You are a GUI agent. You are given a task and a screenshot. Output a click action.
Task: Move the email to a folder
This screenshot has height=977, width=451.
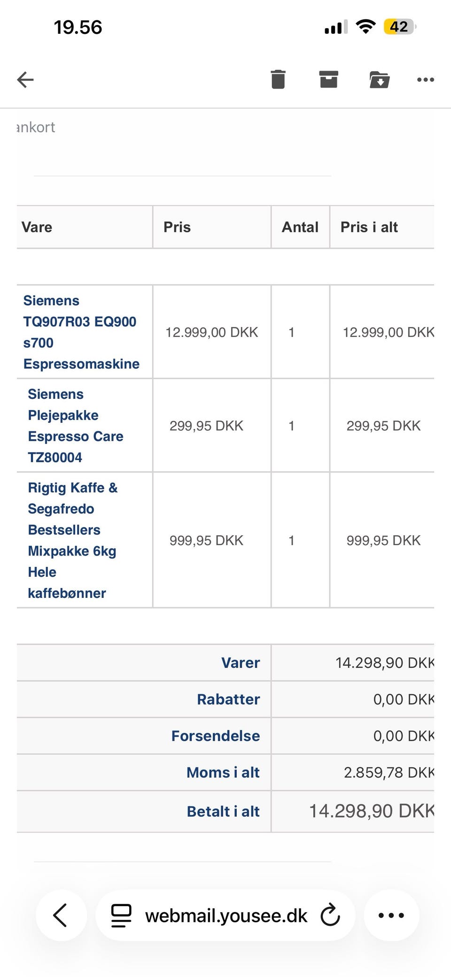click(379, 79)
